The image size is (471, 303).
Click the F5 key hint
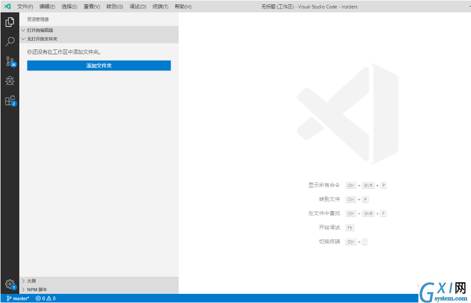coord(350,227)
